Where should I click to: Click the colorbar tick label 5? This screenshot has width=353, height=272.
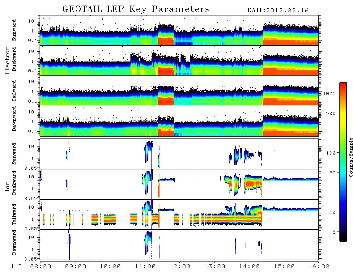334,232
